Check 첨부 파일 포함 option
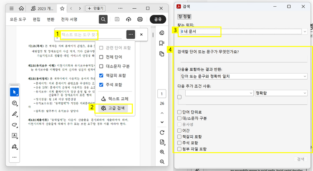 pos(179,149)
